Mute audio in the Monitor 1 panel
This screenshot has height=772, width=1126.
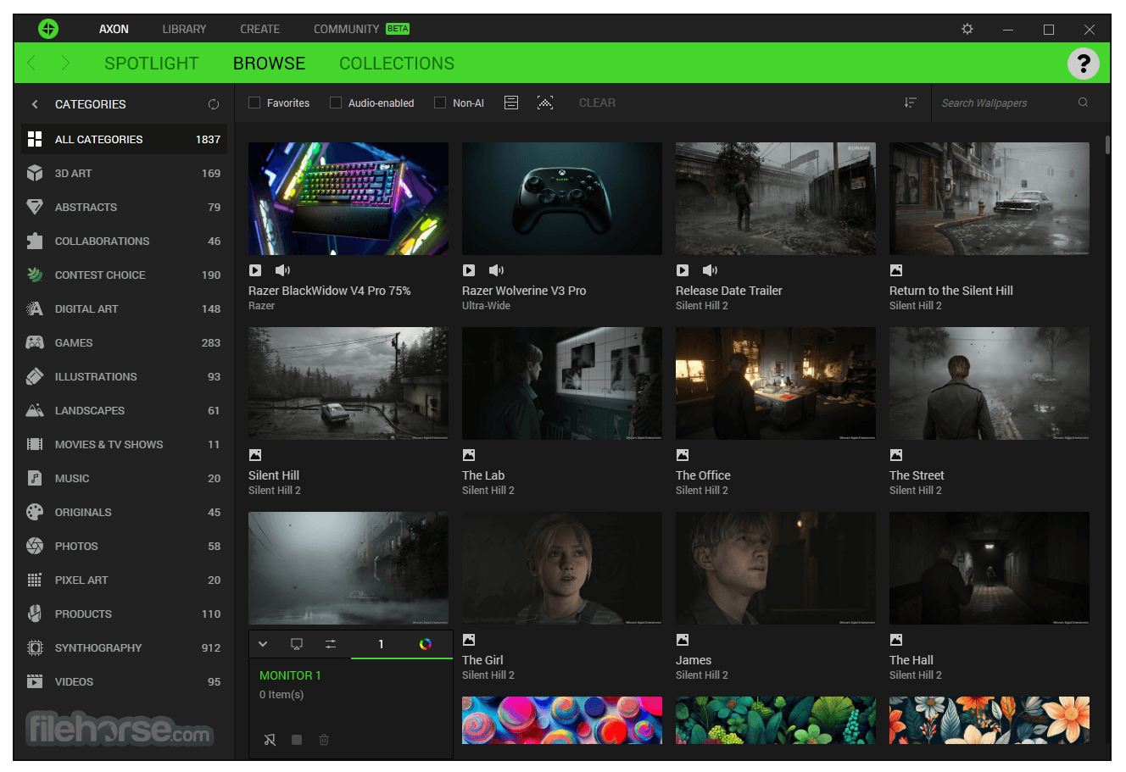point(270,740)
